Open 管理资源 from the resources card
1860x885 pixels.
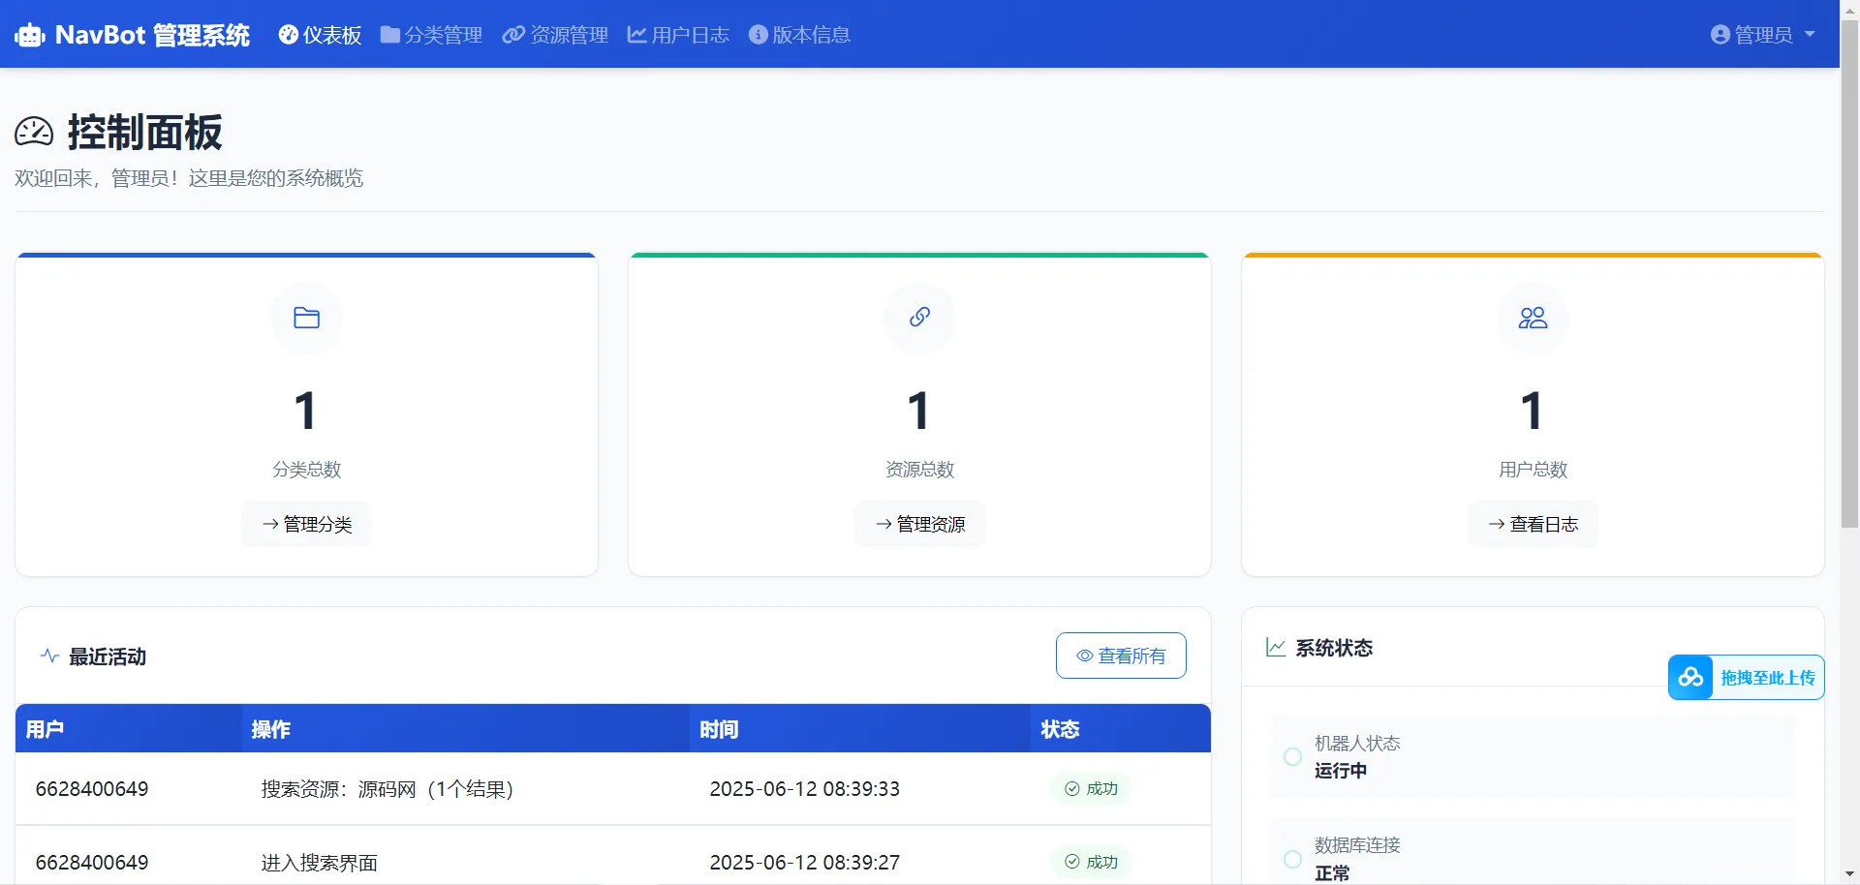[x=919, y=524]
